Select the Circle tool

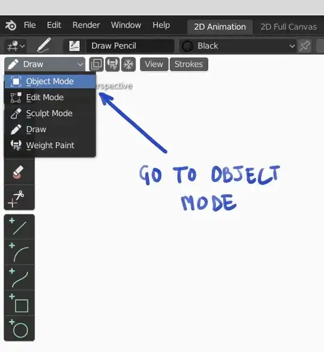click(x=19, y=329)
